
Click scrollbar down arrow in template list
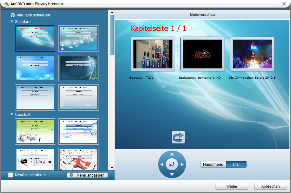(112, 168)
